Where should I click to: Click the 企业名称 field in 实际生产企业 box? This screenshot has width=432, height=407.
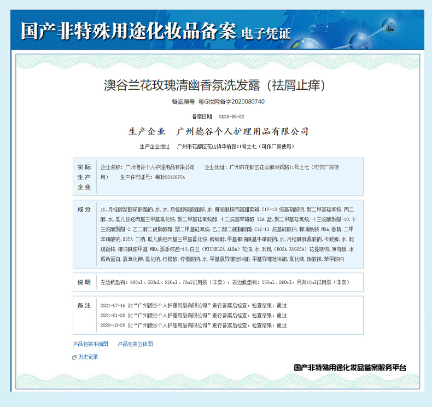(148, 167)
